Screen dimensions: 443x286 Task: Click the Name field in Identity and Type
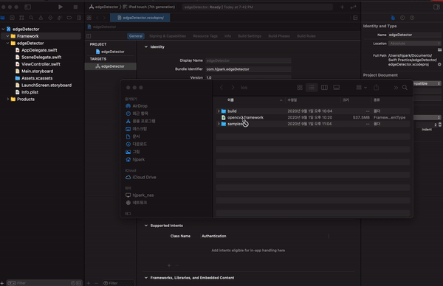pyautogui.click(x=414, y=35)
